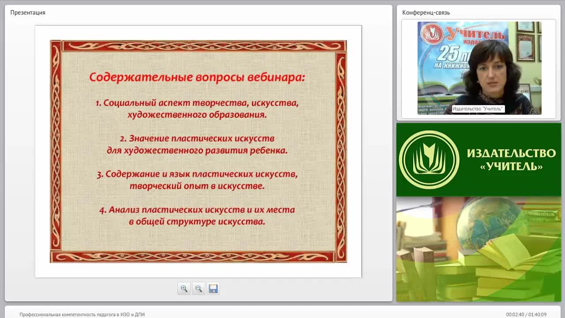Click the elapsed time 00:02:40 / 01:40:09
Image resolution: width=565 pixels, height=318 pixels.
[526, 314]
